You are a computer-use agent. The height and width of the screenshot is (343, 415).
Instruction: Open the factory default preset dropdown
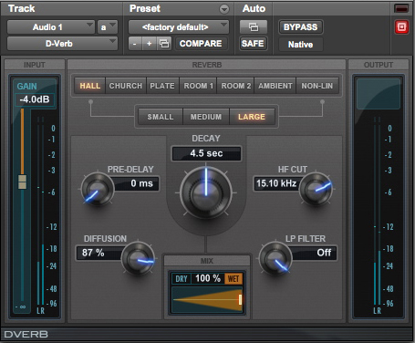click(x=179, y=27)
